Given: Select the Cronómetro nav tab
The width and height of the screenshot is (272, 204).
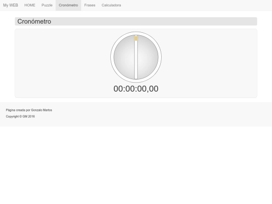Looking at the screenshot, I should [x=69, y=5].
